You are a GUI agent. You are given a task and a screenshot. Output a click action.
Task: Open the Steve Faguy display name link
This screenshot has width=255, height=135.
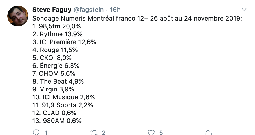[52, 10]
